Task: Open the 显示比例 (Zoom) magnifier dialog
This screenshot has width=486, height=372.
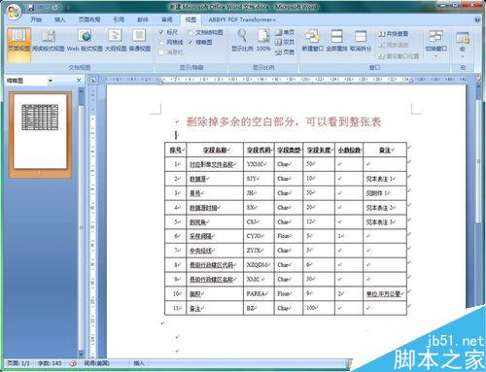Action: click(242, 40)
